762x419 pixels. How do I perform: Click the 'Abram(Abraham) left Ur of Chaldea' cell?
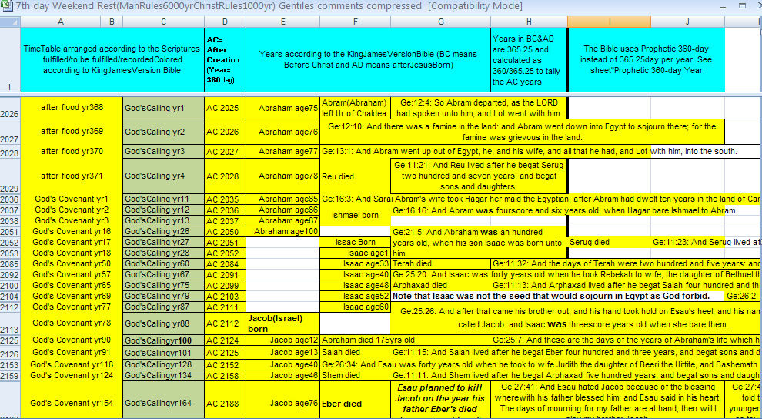point(356,107)
